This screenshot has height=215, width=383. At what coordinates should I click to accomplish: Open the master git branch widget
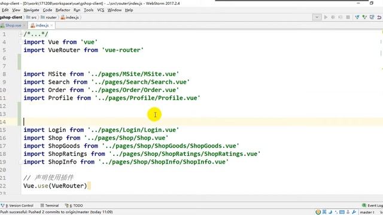(367, 213)
